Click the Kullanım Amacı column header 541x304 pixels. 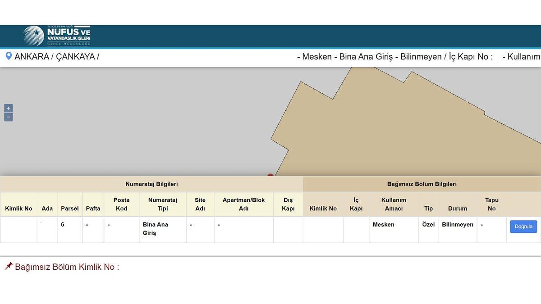click(x=394, y=204)
